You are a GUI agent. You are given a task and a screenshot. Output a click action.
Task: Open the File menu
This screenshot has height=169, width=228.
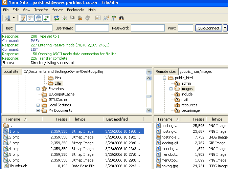[6, 10]
